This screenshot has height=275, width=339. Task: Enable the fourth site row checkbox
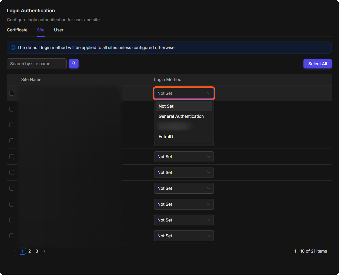12,141
